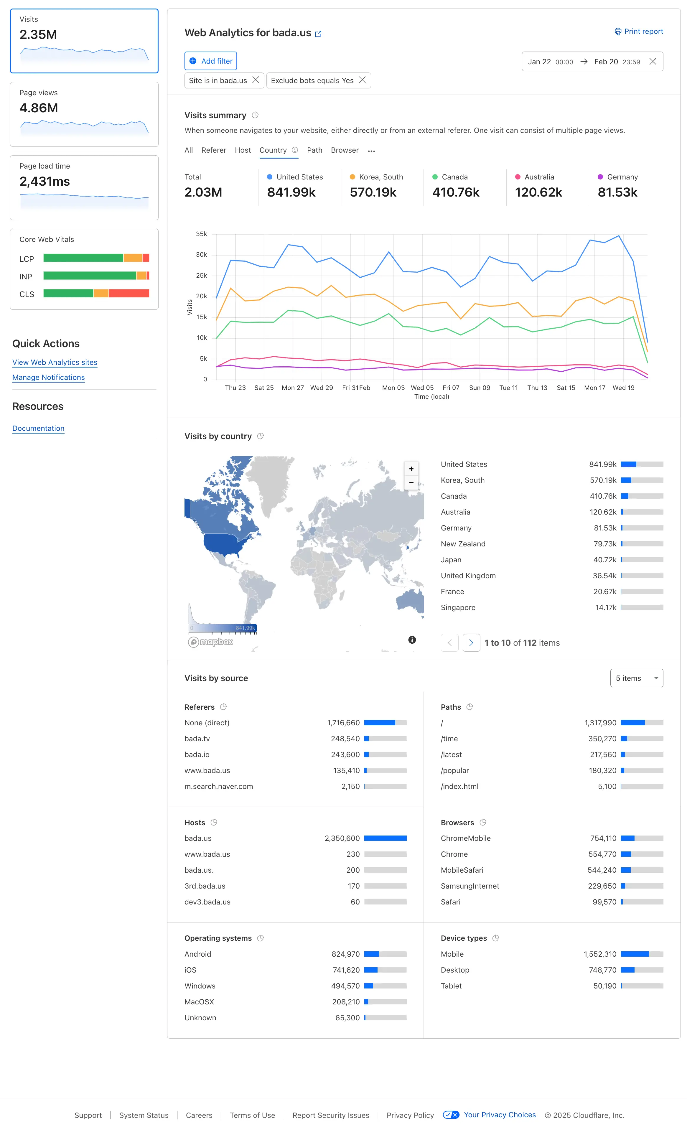Image resolution: width=687 pixels, height=1127 pixels.
Task: Expand more tabs via the ellipsis
Action: point(371,151)
